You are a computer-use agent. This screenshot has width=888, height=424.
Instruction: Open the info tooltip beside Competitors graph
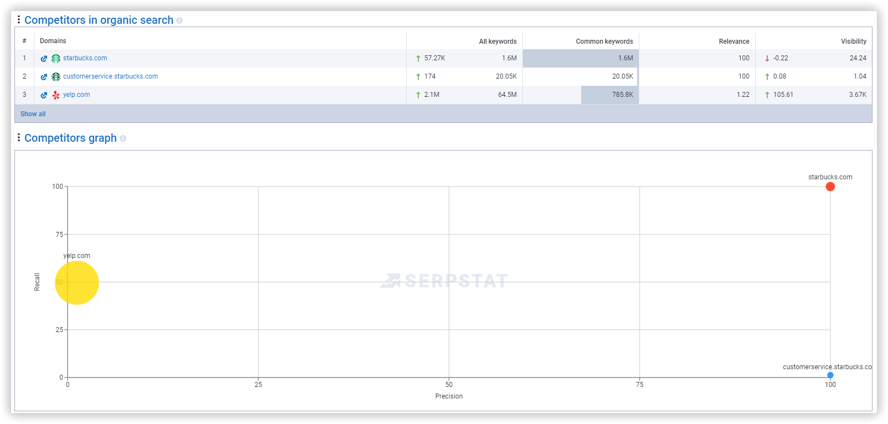pyautogui.click(x=123, y=138)
